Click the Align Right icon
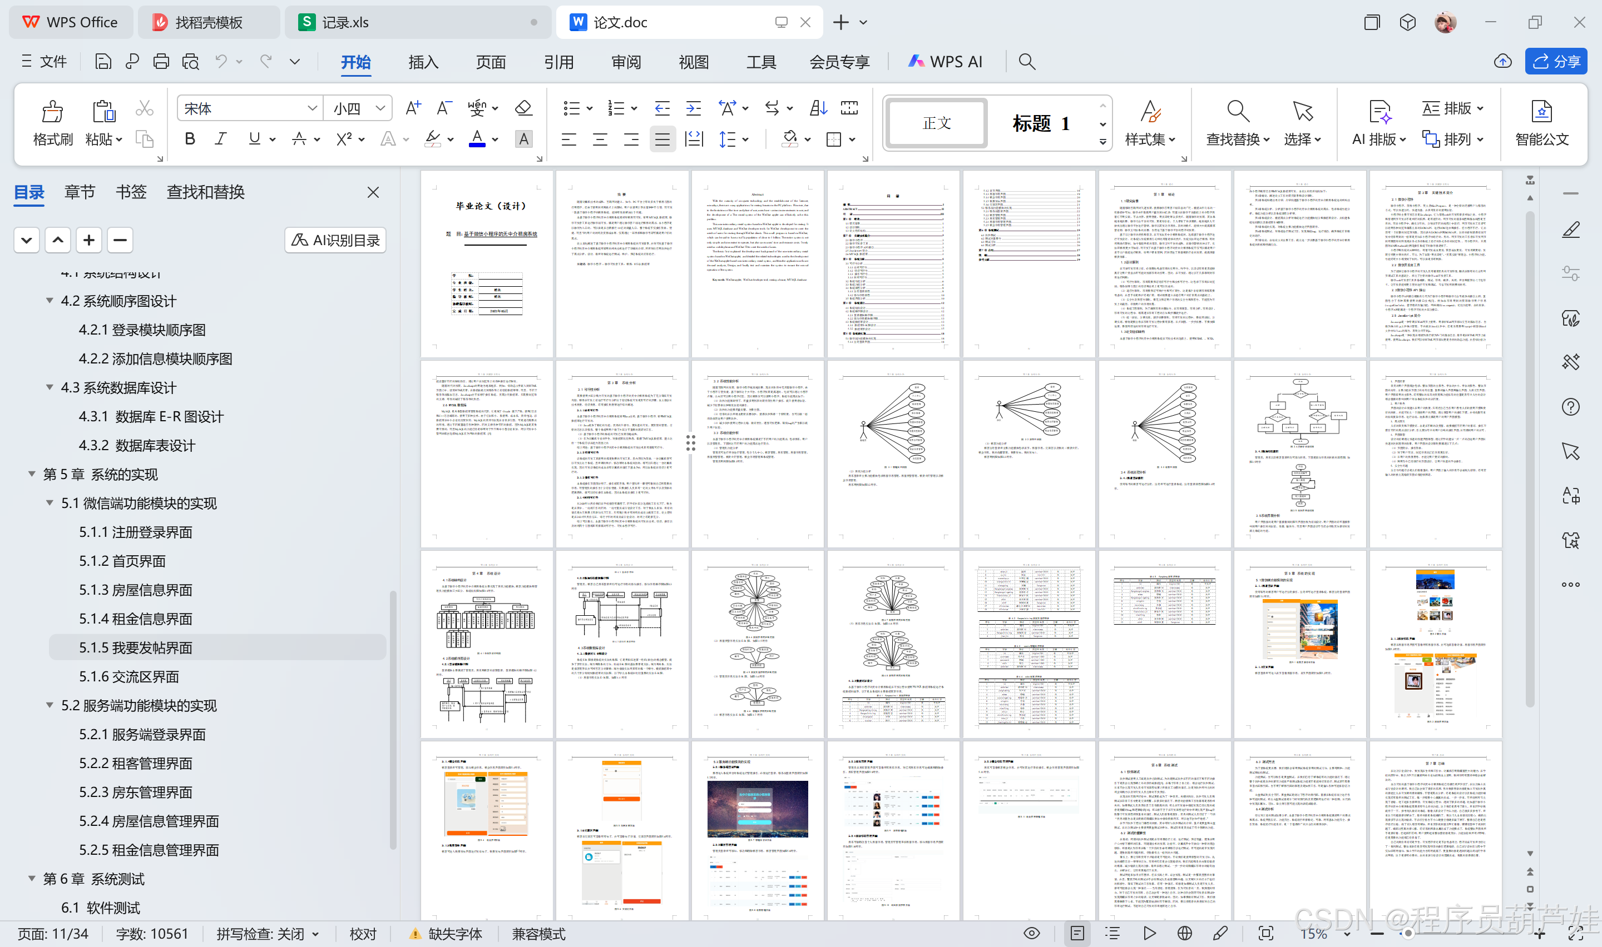 click(631, 139)
